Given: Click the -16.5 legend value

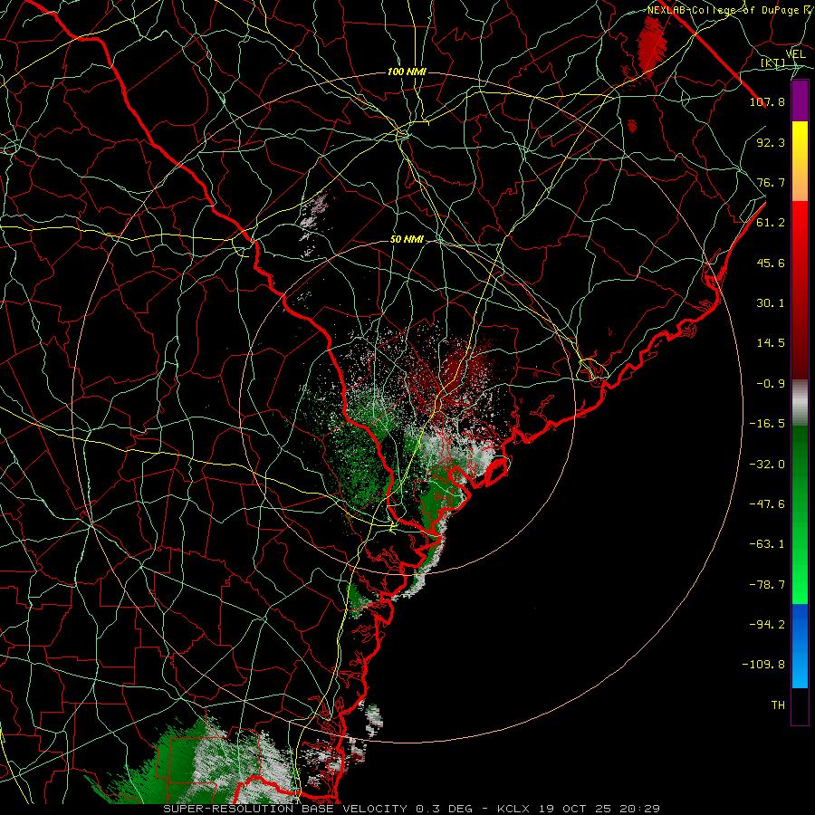Looking at the screenshot, I should [767, 424].
